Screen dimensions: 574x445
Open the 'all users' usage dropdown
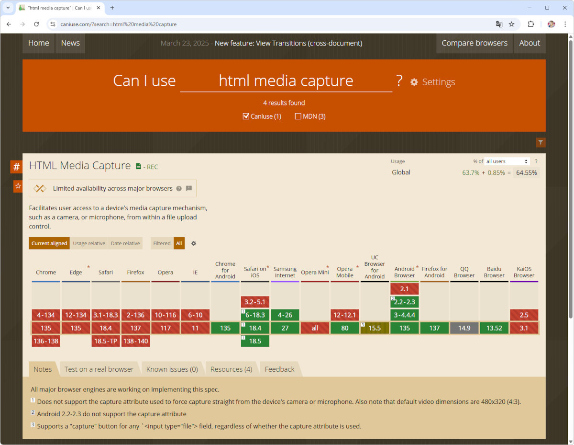[x=507, y=161]
